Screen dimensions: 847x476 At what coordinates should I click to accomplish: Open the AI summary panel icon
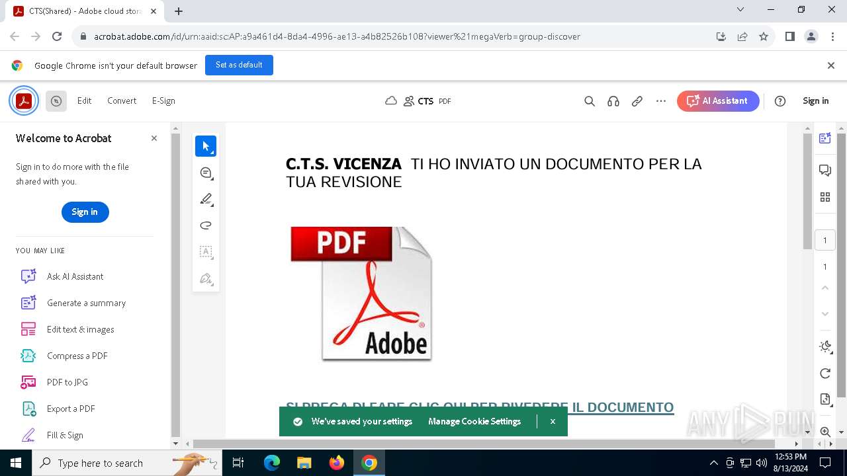(825, 138)
